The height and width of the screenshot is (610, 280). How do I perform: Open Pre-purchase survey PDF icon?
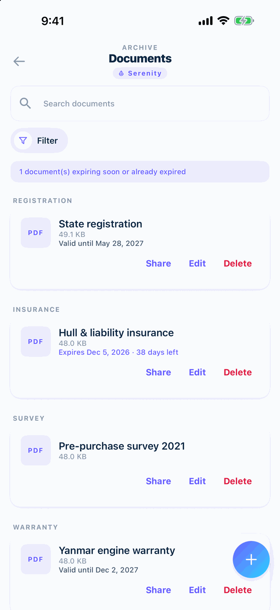[36, 450]
